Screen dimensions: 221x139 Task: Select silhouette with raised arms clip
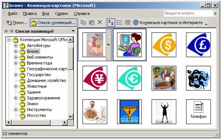pyautogui.click(x=164, y=112)
